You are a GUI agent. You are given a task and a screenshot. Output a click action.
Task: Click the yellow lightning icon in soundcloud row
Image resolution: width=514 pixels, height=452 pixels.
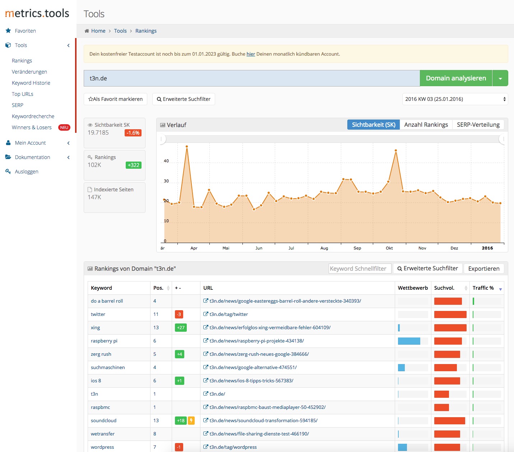pyautogui.click(x=191, y=420)
